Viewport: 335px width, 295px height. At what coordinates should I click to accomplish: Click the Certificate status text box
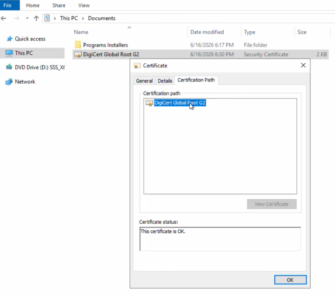tap(220, 239)
